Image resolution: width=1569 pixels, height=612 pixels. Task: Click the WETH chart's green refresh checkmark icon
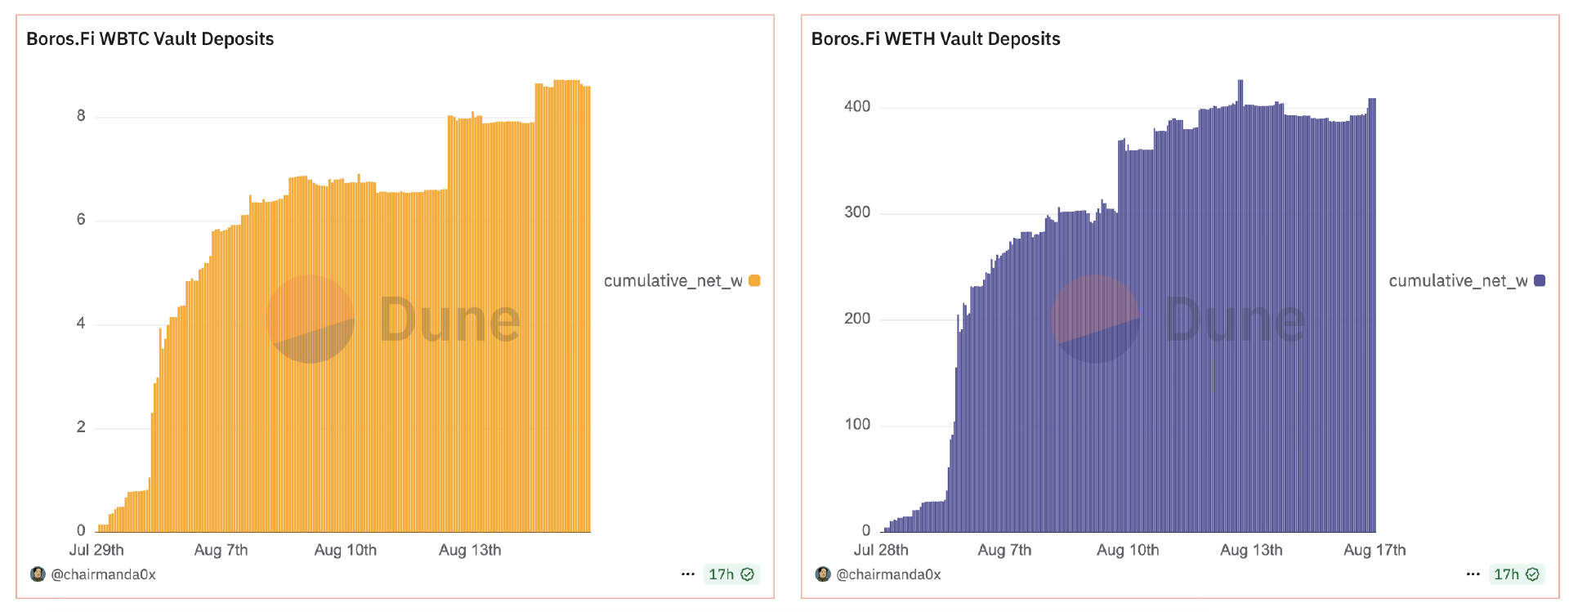point(1533,574)
